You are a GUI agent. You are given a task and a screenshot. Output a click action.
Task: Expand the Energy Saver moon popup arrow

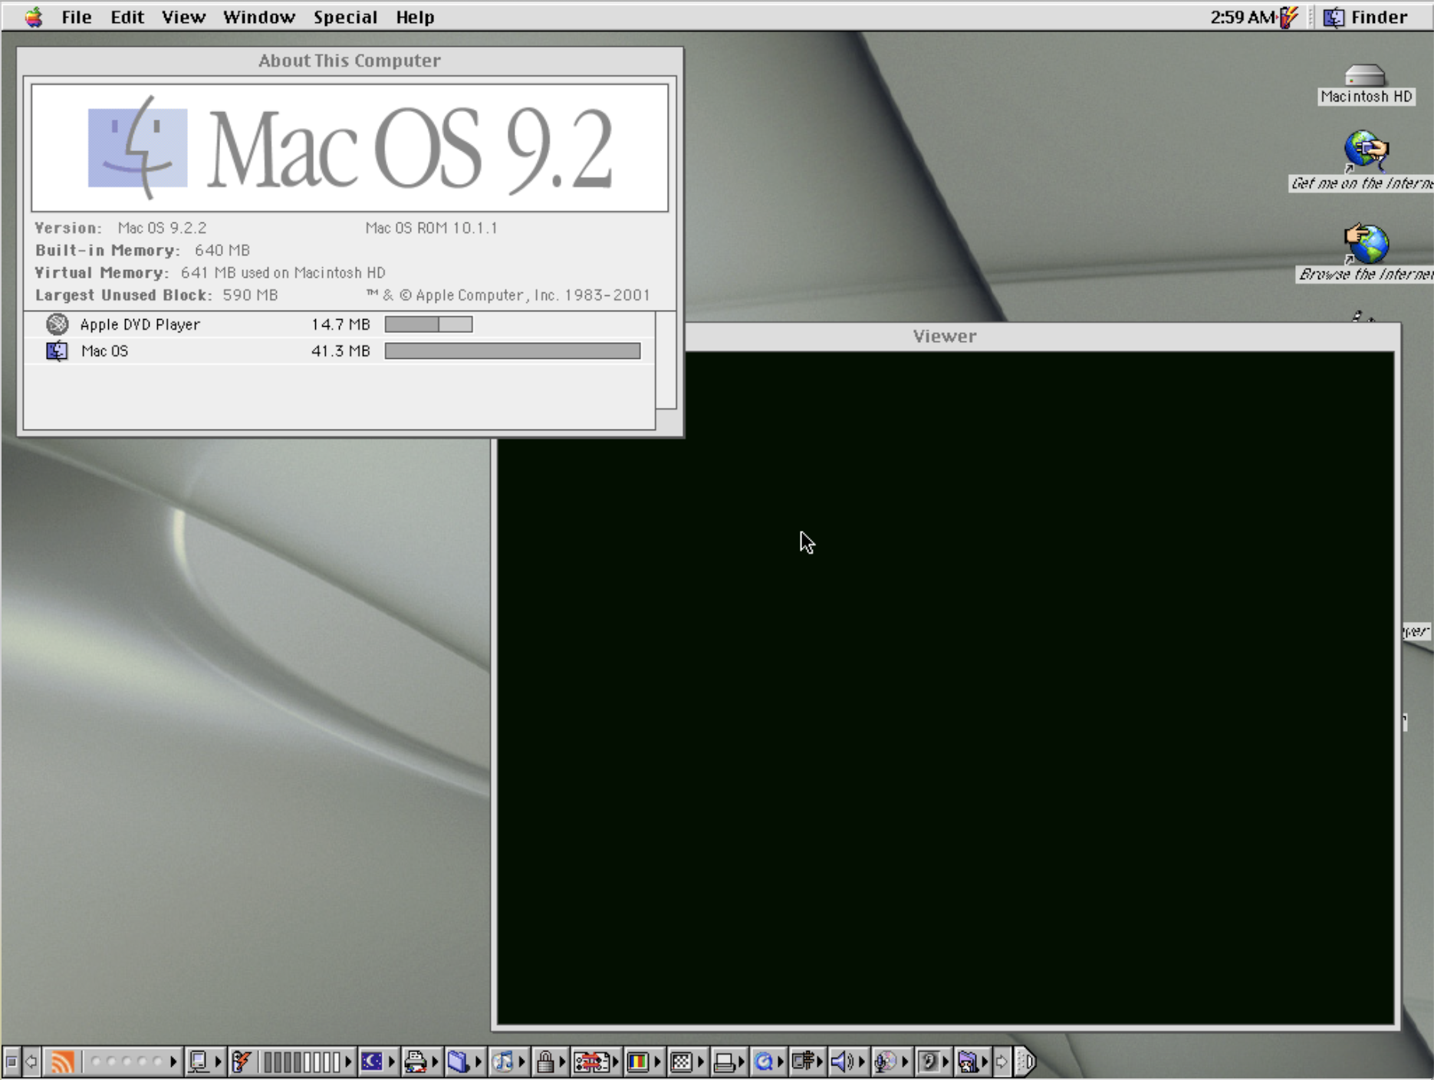point(391,1062)
